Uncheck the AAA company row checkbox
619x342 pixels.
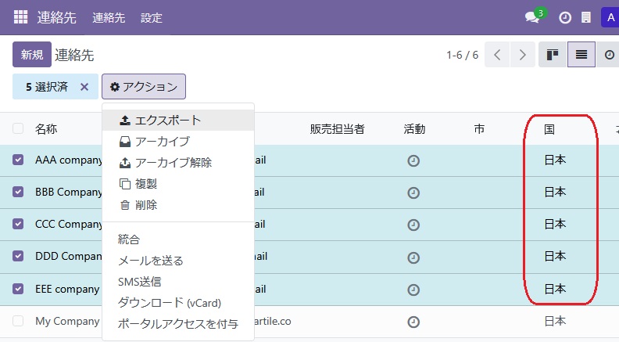[x=18, y=160]
